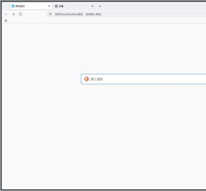
Task: Click the address bar search magnifier icon
Action: coord(50,14)
